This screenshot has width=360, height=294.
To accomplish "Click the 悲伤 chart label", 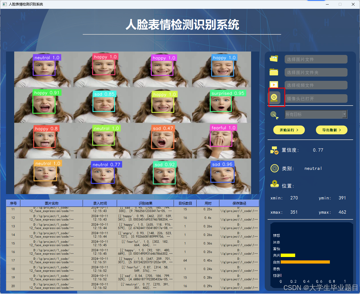I will [x=276, y=269].
